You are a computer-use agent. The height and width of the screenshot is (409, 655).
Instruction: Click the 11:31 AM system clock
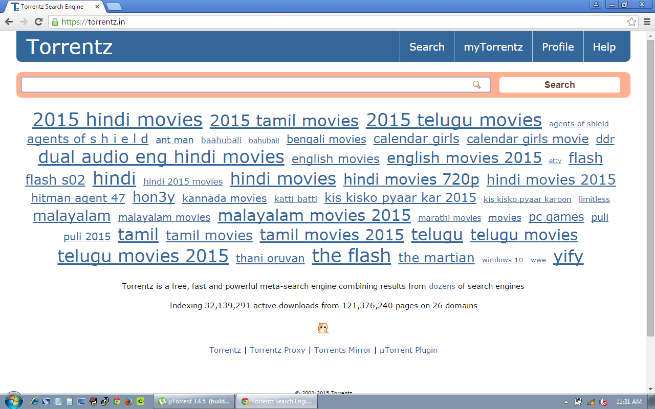click(629, 402)
